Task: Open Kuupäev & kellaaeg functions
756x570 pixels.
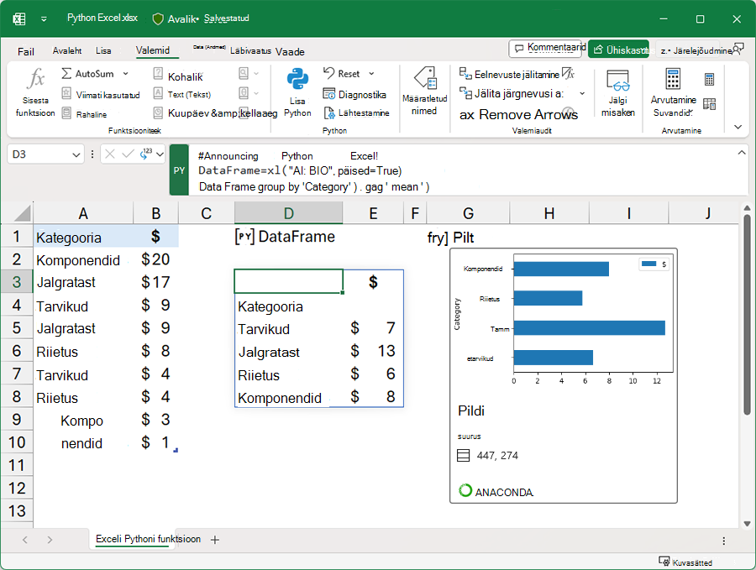Action: coord(215,113)
